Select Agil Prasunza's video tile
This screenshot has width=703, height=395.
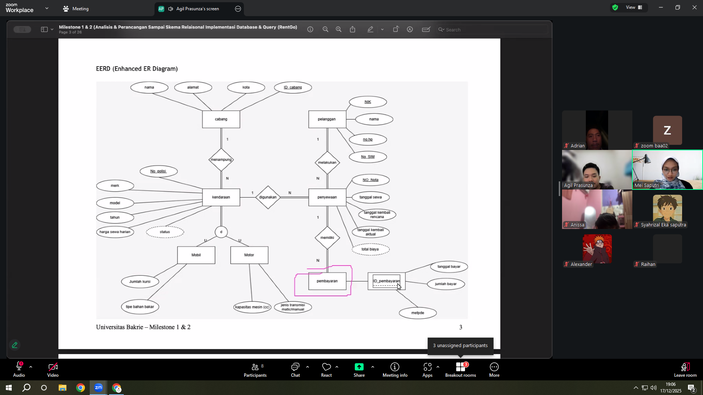click(x=597, y=169)
